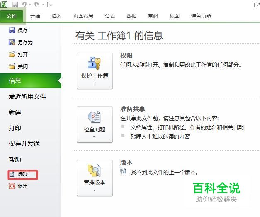Open the undo history dropdown arrow
Image resolution: width=260 pixels, height=217 pixels.
point(30,5)
